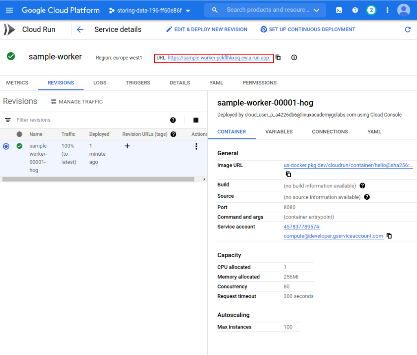This screenshot has height=355, width=417.
Task: Click the horizontal scrollbar of revisions table
Action: pyautogui.click(x=98, y=179)
